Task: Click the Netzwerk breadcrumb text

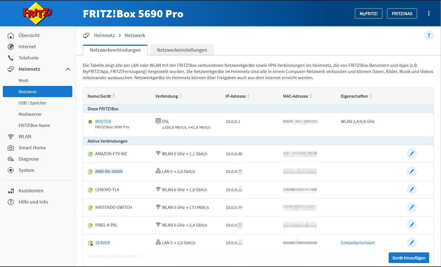Action: tap(135, 35)
